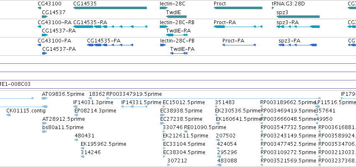Select the bs80a11.5prime EST arrow

pyautogui.click(x=44, y=132)
